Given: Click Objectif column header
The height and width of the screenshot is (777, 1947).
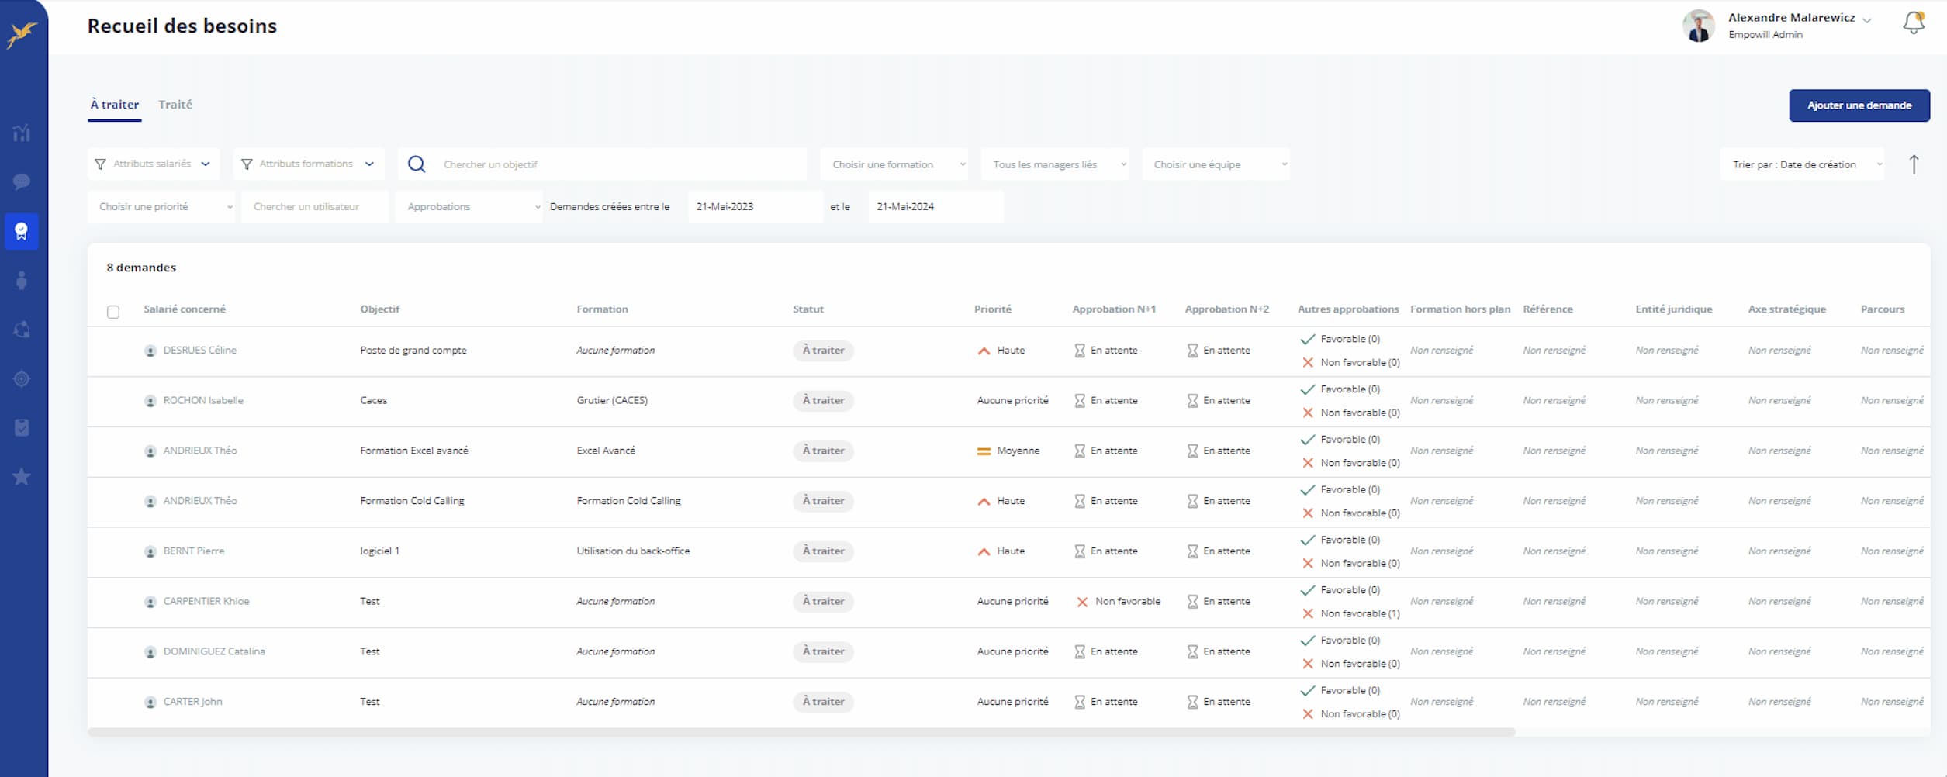Looking at the screenshot, I should 380,309.
